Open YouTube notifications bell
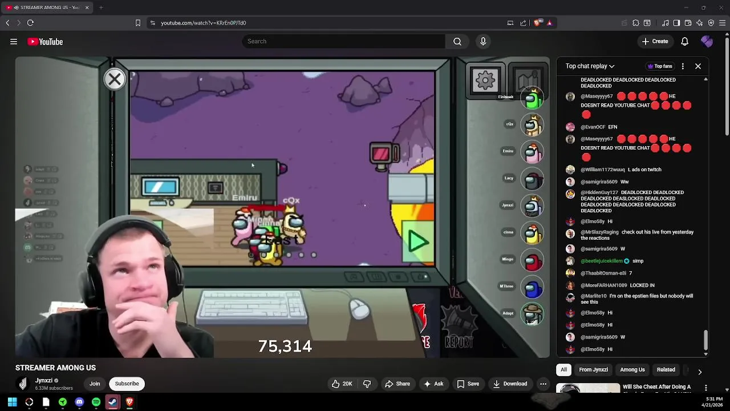Screen dimensions: 730x411 pyautogui.click(x=684, y=41)
